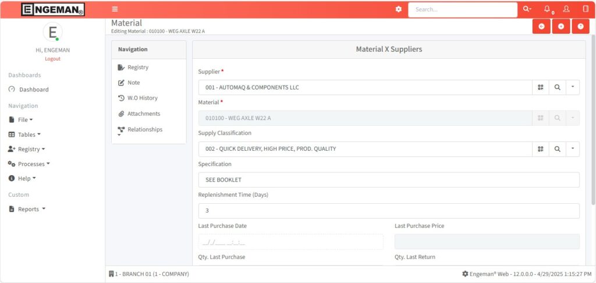The image size is (596, 283).
Task: Click magnifier icon in Supply Classification field
Action: point(557,149)
